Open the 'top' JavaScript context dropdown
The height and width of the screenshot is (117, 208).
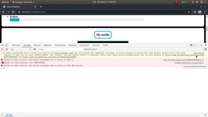click(20, 49)
